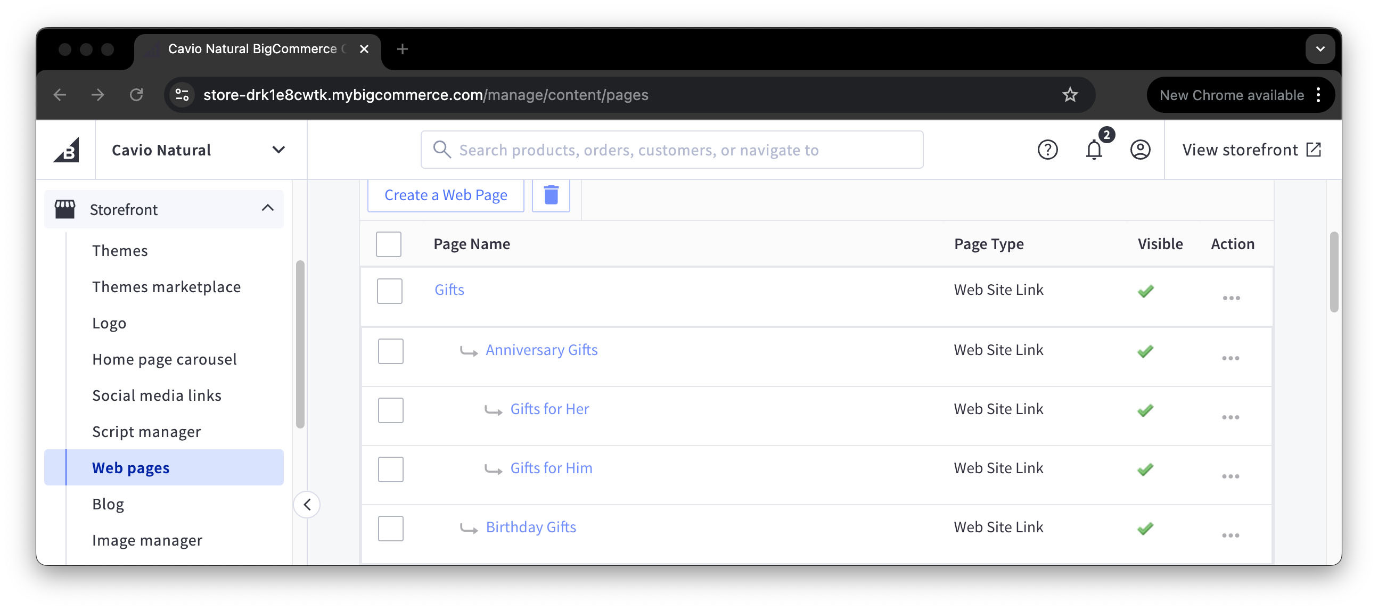Open action menu for Birthday Gifts row

pyautogui.click(x=1231, y=535)
